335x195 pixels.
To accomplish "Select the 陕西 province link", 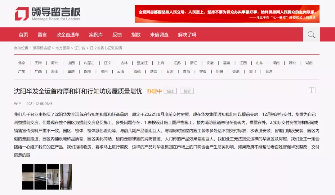I will [154, 71].
